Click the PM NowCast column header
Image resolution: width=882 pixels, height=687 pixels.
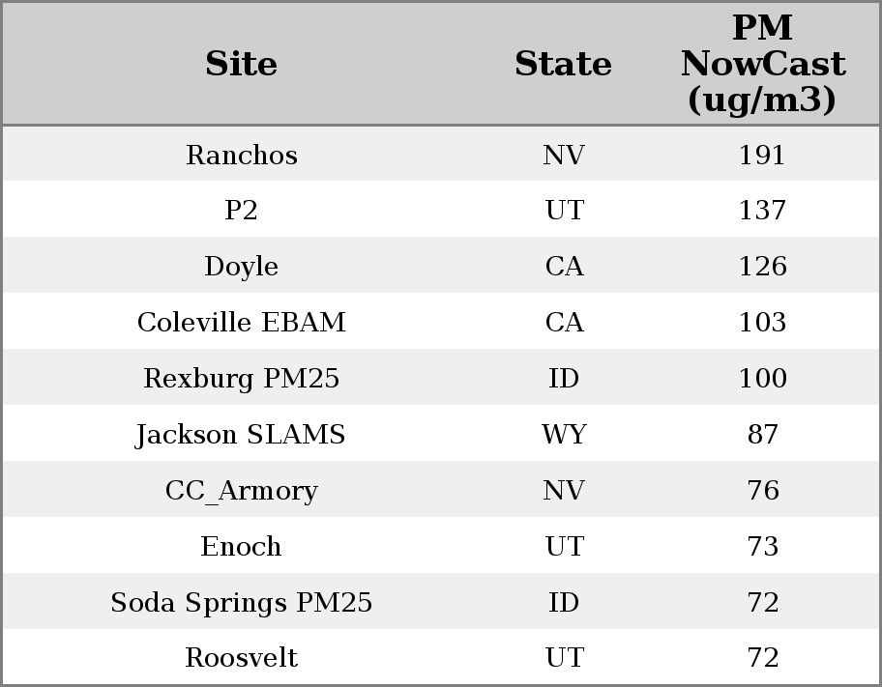click(x=762, y=64)
